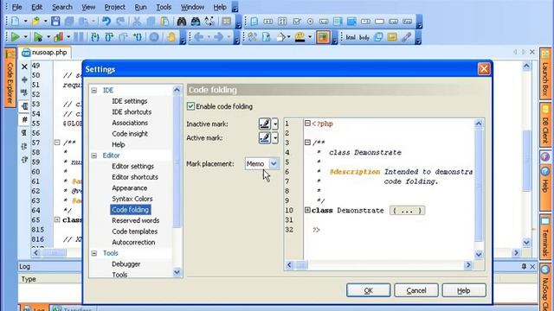Click the OK button

click(x=368, y=290)
